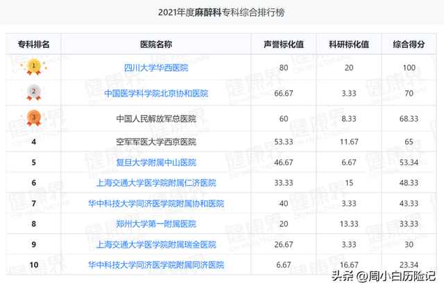The height and width of the screenshot is (290, 444).
Task: Click the bronze rank 3 medal icon
Action: pos(34,118)
